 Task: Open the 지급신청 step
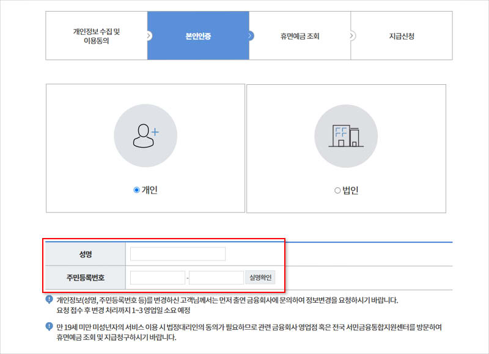(x=401, y=35)
